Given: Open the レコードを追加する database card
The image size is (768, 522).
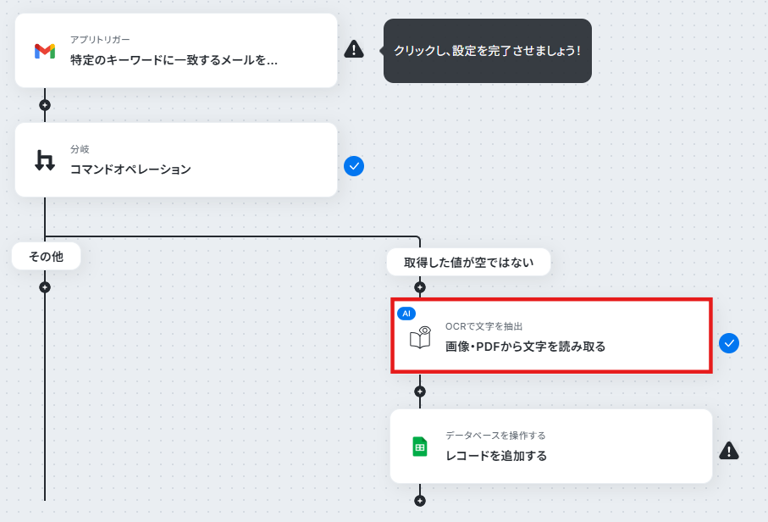Looking at the screenshot, I should pyautogui.click(x=551, y=446).
